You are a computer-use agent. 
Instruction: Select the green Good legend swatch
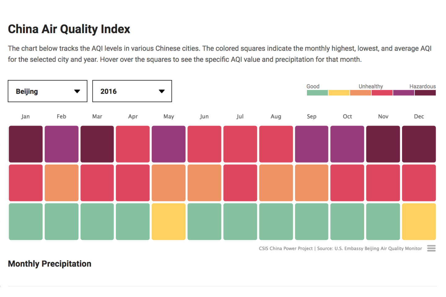317,93
